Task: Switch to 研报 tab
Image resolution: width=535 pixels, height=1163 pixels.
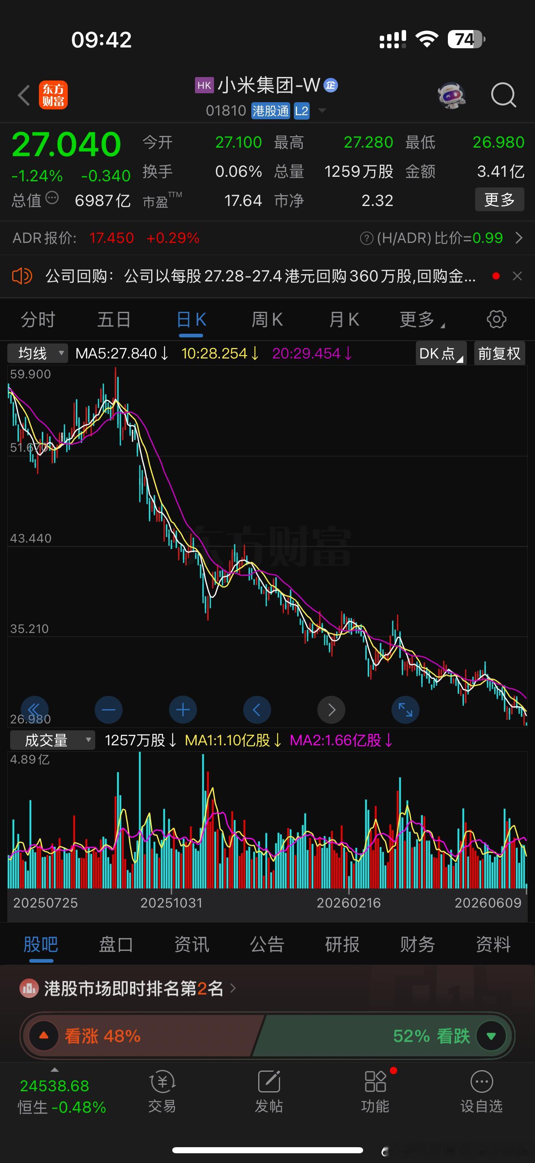Action: [342, 944]
